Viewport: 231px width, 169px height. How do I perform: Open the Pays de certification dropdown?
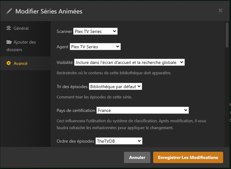(x=142, y=110)
